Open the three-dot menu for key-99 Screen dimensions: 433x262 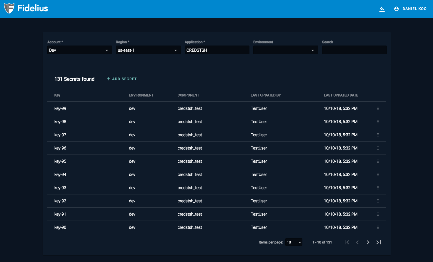378,108
